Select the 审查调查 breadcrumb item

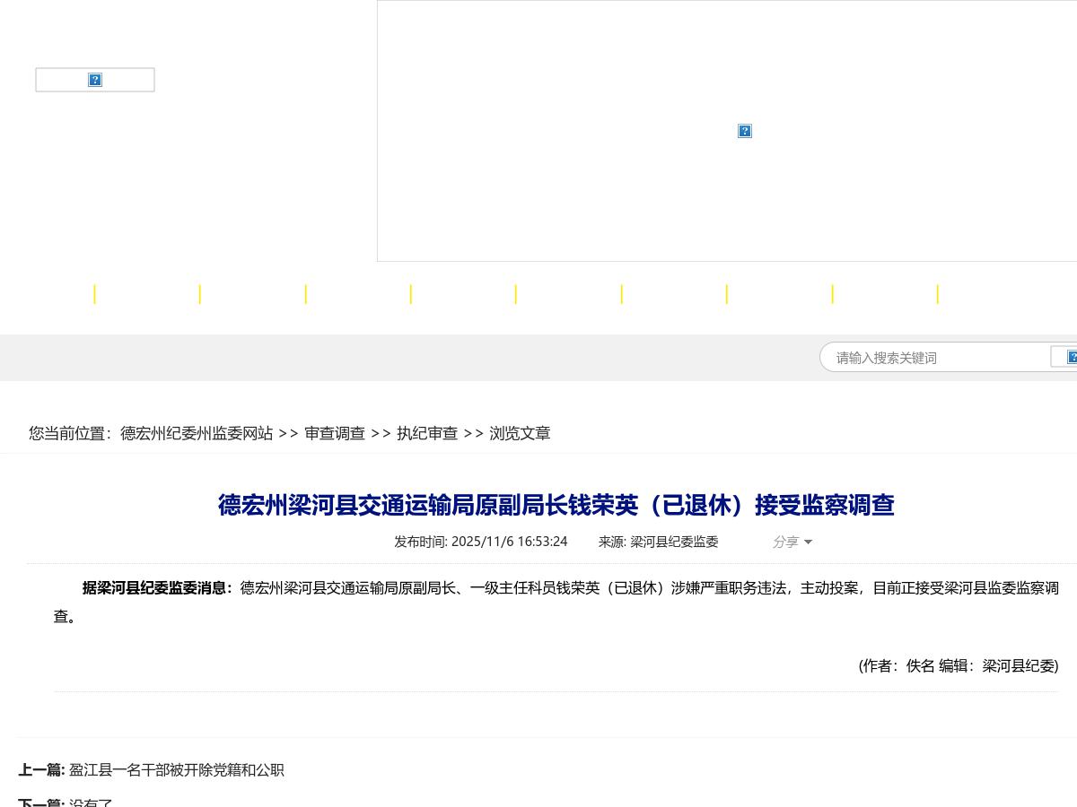335,433
